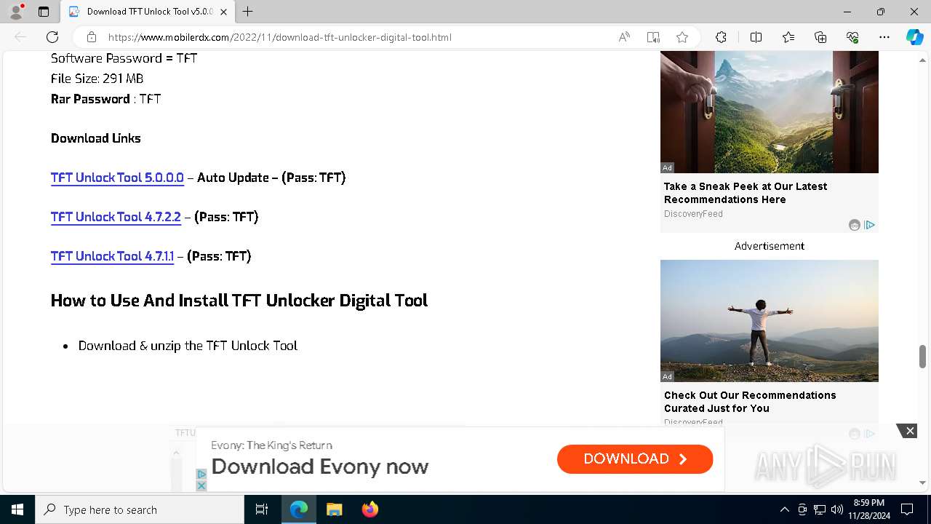Click AdChoices icon on first ad

coord(869,225)
